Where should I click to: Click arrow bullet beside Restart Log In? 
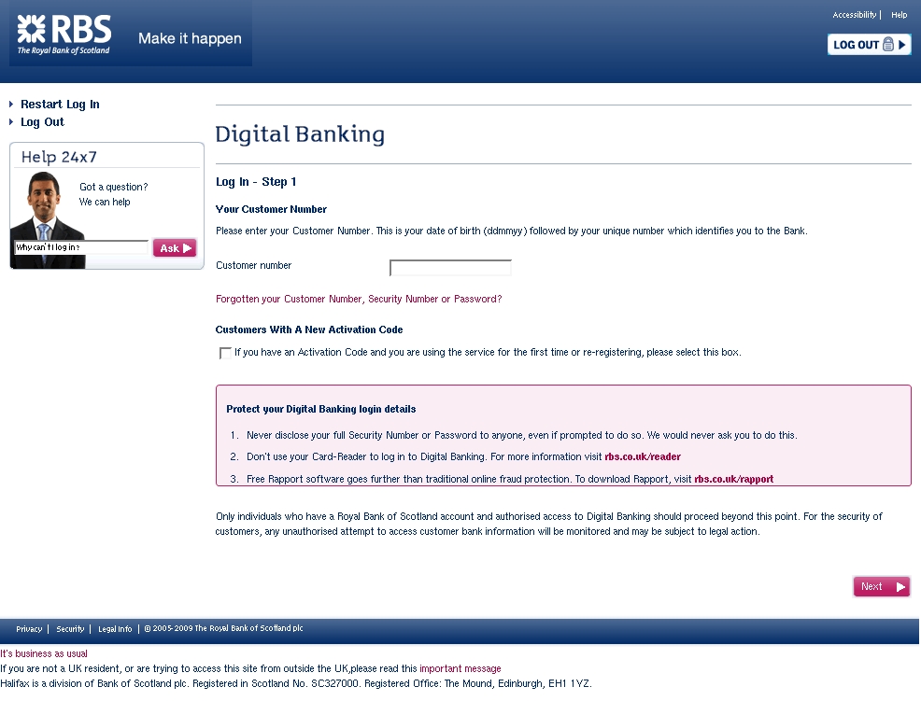11,105
